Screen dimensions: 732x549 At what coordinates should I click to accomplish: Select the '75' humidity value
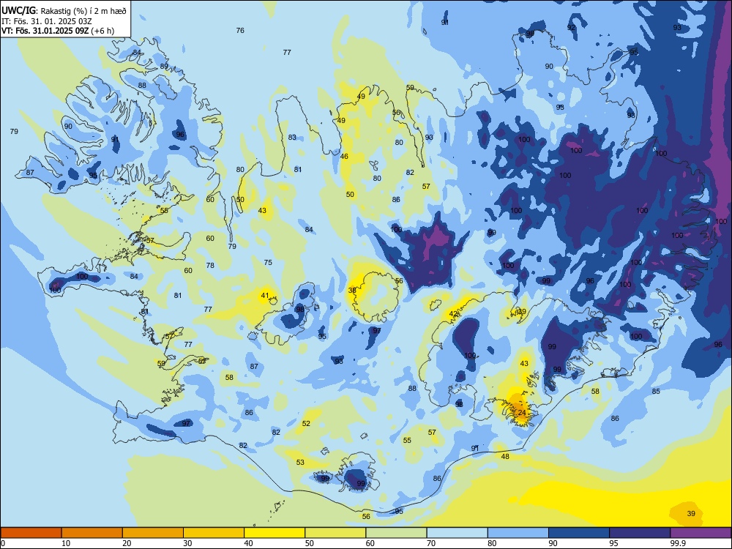[x=268, y=262]
